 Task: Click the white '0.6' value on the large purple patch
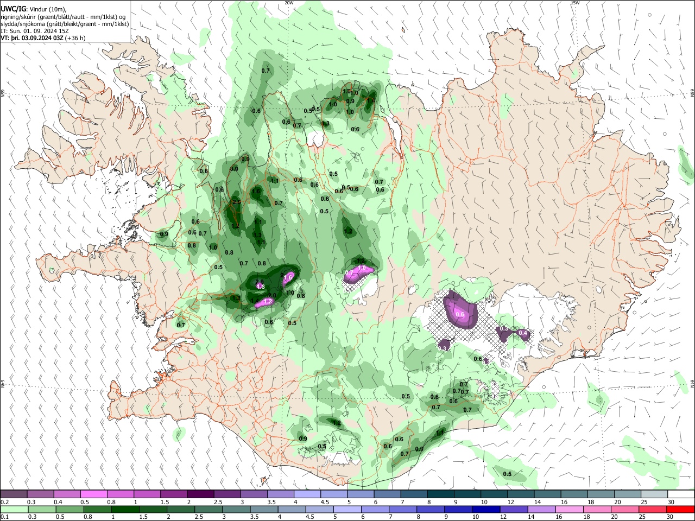(460, 314)
